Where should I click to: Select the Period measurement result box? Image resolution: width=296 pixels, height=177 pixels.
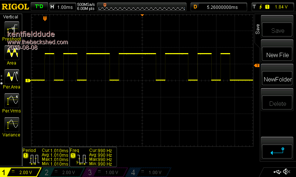click(x=46, y=157)
